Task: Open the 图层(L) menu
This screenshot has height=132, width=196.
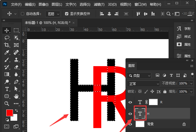Action: click(57, 5)
